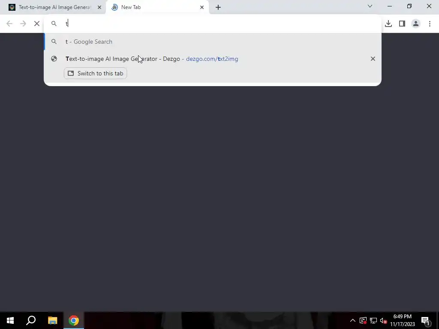Viewport: 439px width, 329px height.
Task: Toggle the side panel icon
Action: (402, 24)
